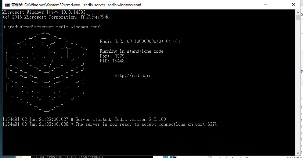This screenshot has width=303, height=158.
Task: Click the scrollbar down arrow
Action: [298, 153]
